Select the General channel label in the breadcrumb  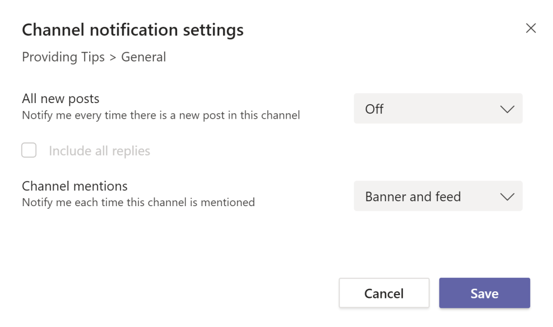coord(144,57)
